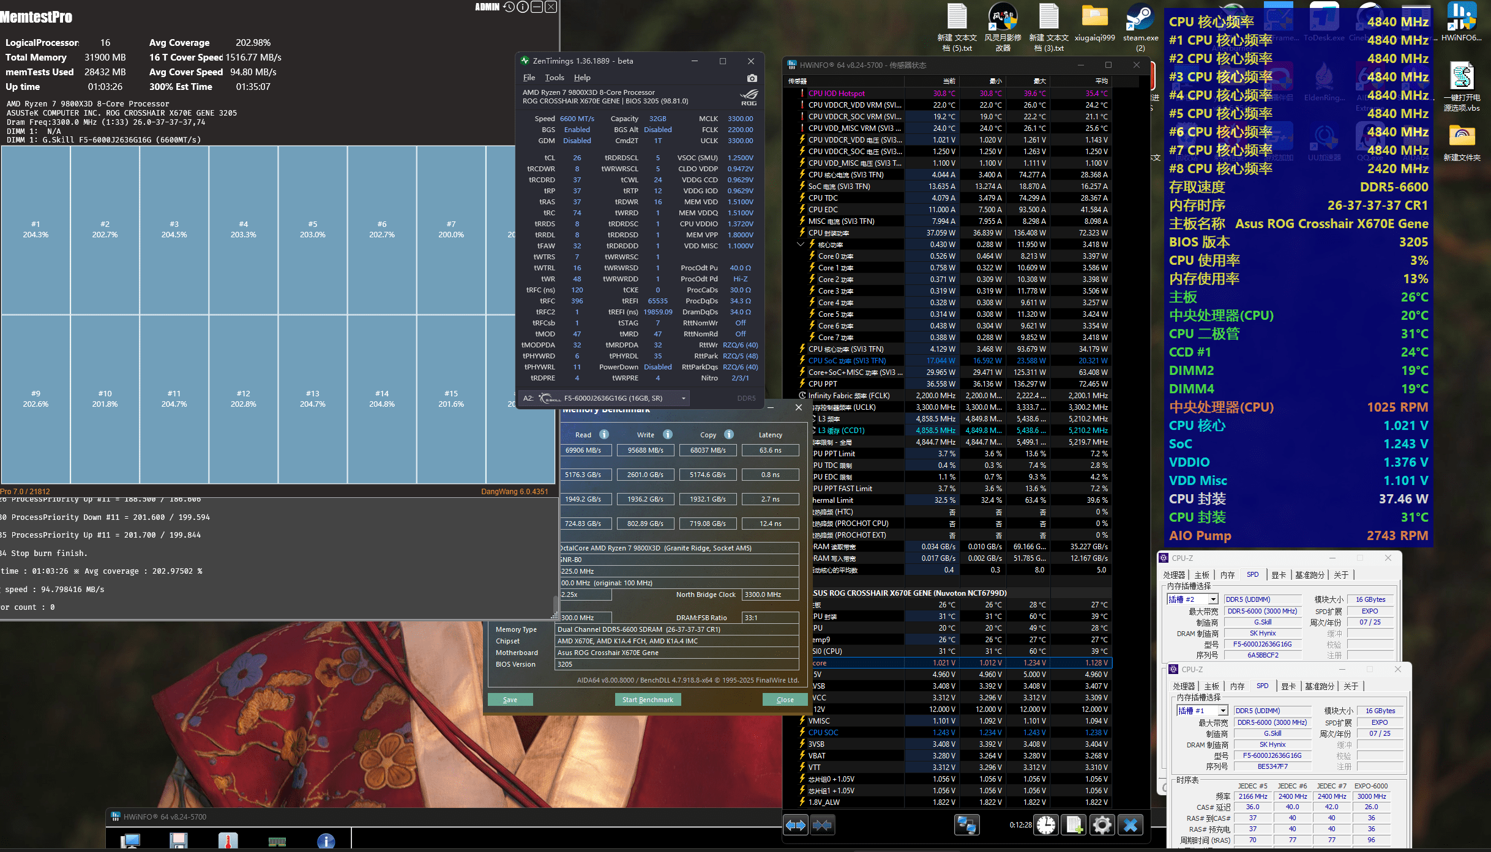The height and width of the screenshot is (852, 1491).
Task: Open HWiNFO network remote monitoring icon
Action: tap(966, 825)
